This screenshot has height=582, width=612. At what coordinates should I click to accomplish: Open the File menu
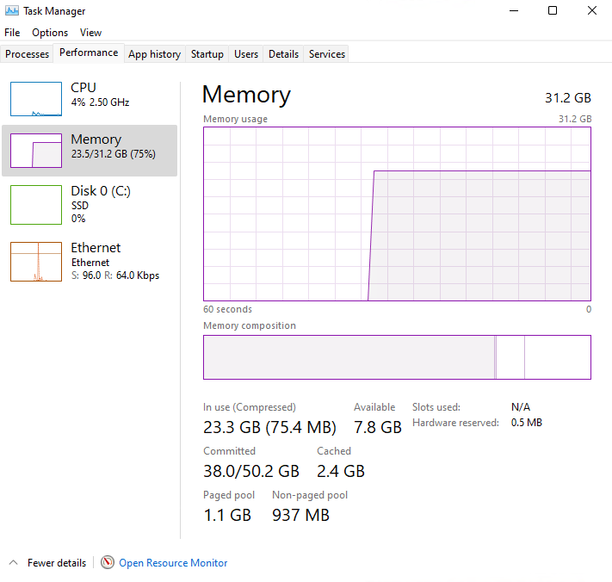[12, 33]
